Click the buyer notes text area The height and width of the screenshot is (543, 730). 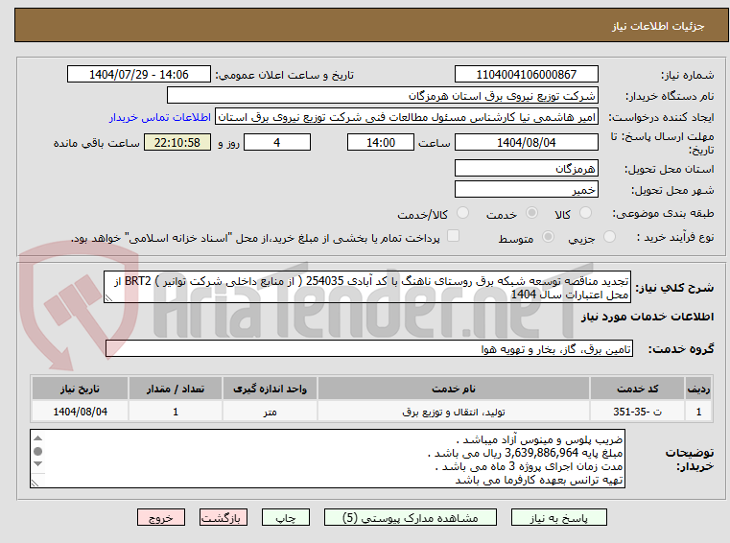327,459
